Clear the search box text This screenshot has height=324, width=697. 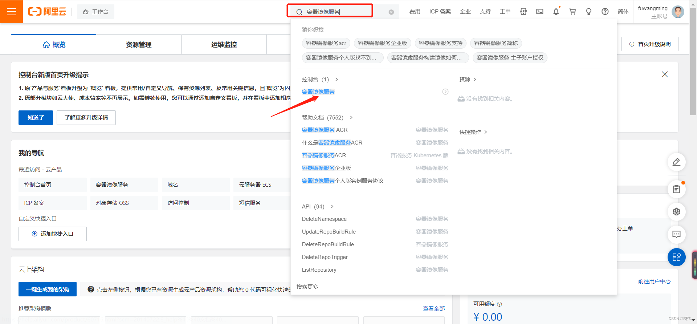coord(391,12)
